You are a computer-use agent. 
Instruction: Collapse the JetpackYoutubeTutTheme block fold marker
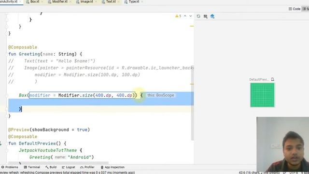6,150
